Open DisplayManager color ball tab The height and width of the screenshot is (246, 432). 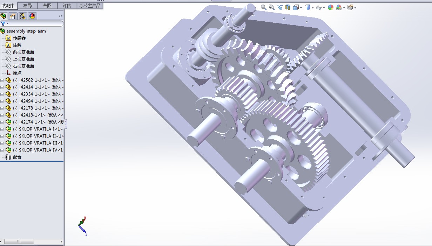[x=32, y=16]
